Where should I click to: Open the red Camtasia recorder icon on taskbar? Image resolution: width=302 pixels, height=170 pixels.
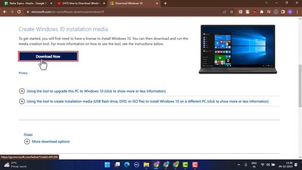pos(195,165)
